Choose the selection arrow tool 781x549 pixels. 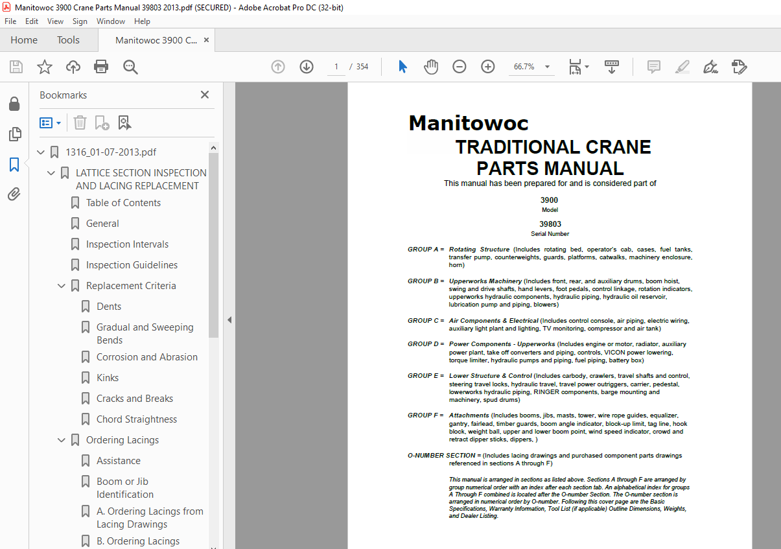(402, 67)
